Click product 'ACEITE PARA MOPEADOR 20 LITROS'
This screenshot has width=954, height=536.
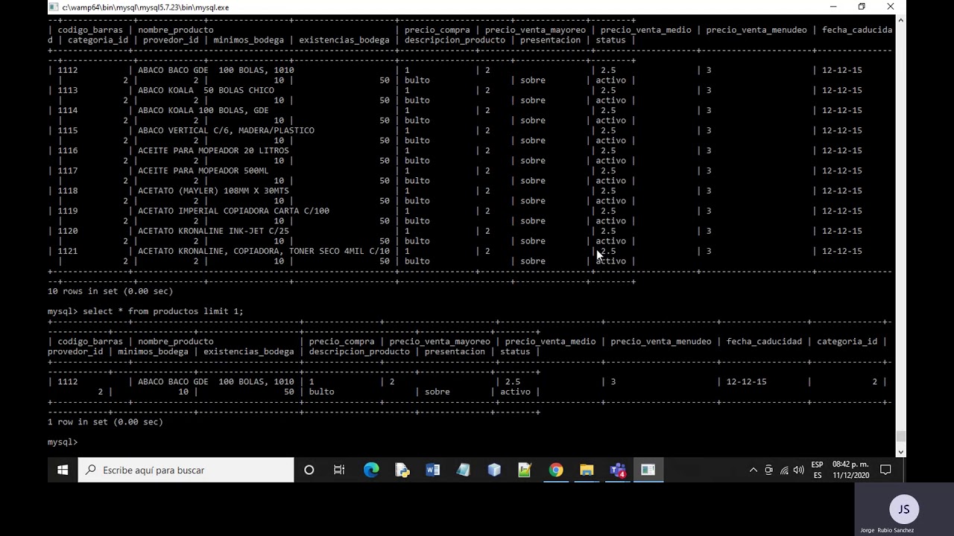tap(213, 150)
